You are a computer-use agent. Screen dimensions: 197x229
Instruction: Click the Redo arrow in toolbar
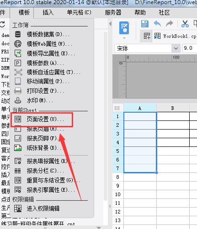pos(170,24)
